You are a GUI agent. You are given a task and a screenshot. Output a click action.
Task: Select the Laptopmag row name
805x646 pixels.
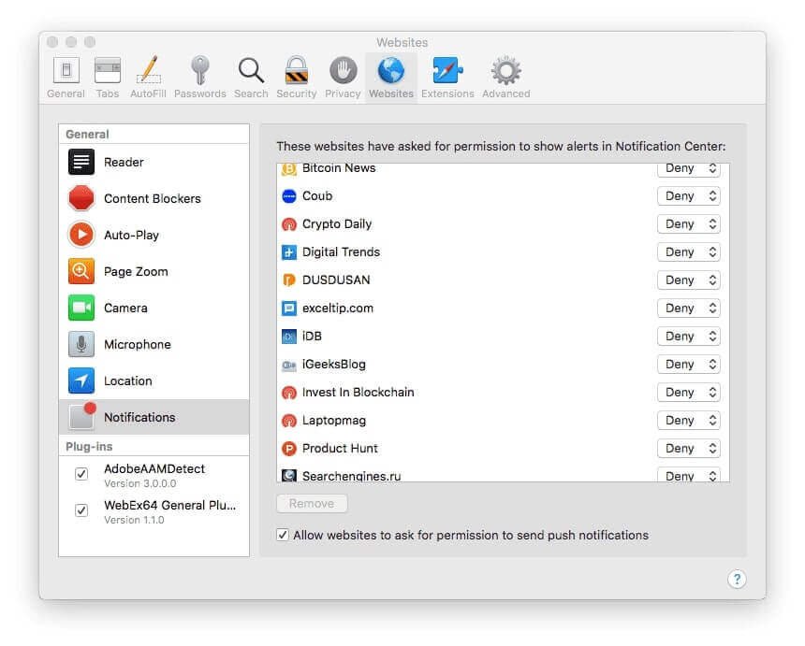click(x=334, y=421)
